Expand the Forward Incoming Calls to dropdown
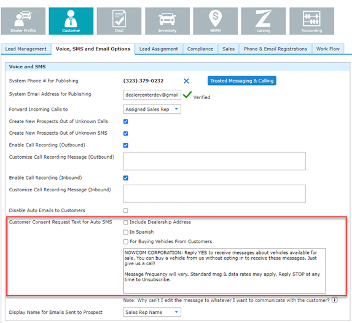 [152, 110]
